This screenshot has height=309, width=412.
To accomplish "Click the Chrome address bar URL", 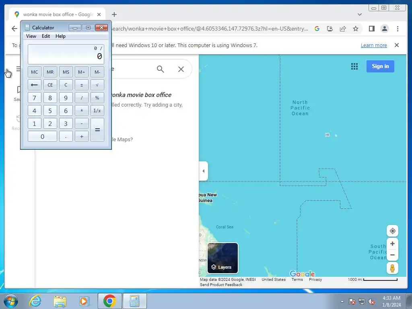I will 210,29.
